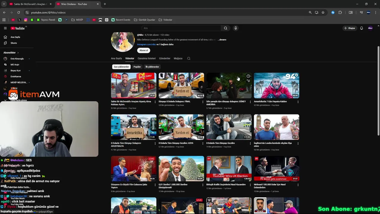Viewport: 380px width, 214px height.
Task: Open media controls icon in toolbar
Action: click(361, 12)
